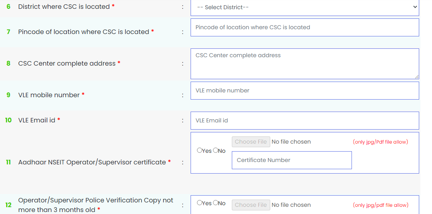432x214 pixels.
Task: Click Choose File for Police Verification
Action: (x=251, y=205)
